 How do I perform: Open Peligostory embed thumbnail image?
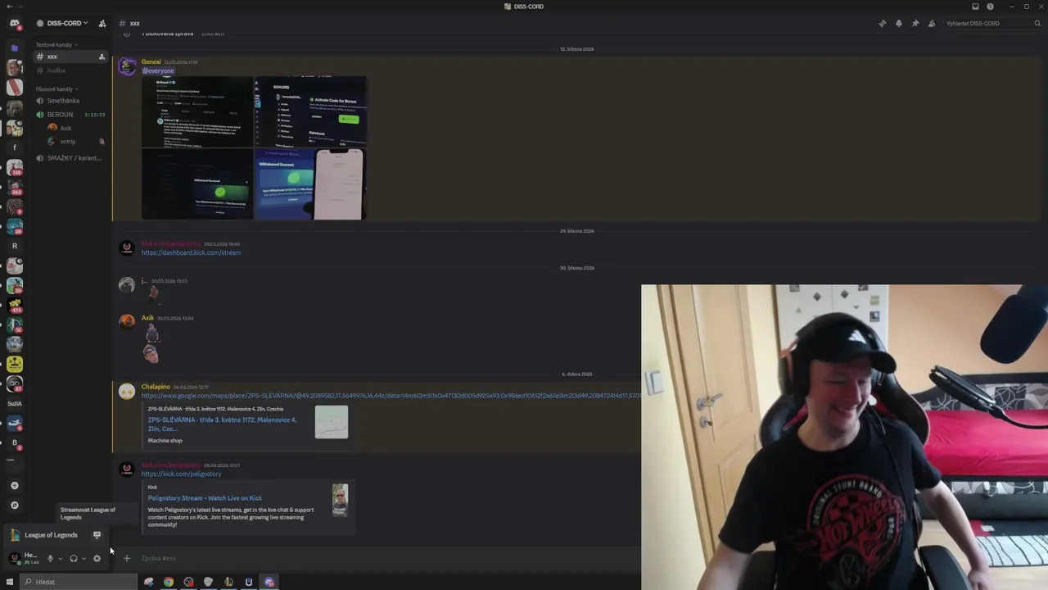[340, 500]
